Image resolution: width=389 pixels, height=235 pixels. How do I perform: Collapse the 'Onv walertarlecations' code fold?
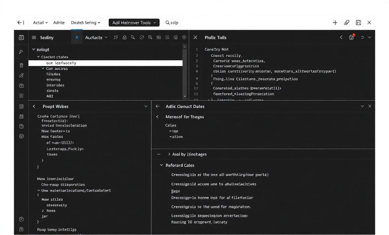click(x=39, y=191)
